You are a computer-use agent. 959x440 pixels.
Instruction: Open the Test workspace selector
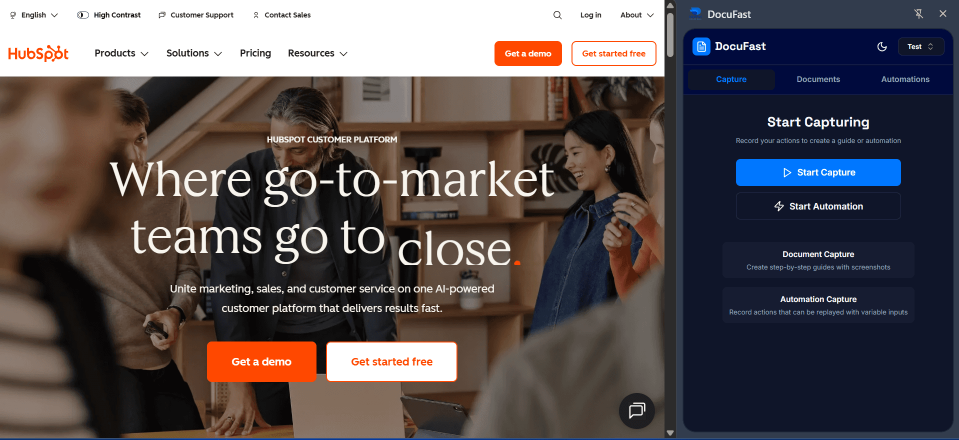pos(921,46)
